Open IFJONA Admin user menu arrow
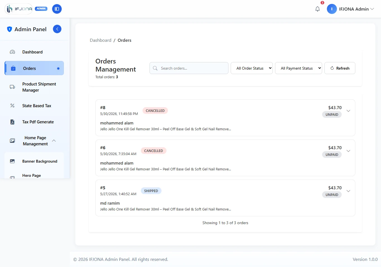381x267 pixels. (372, 9)
